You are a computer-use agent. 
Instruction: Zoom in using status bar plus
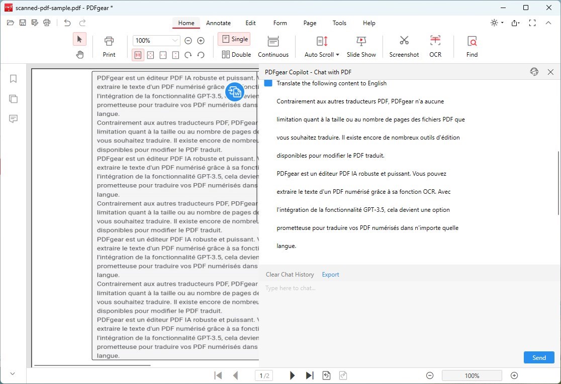514,375
